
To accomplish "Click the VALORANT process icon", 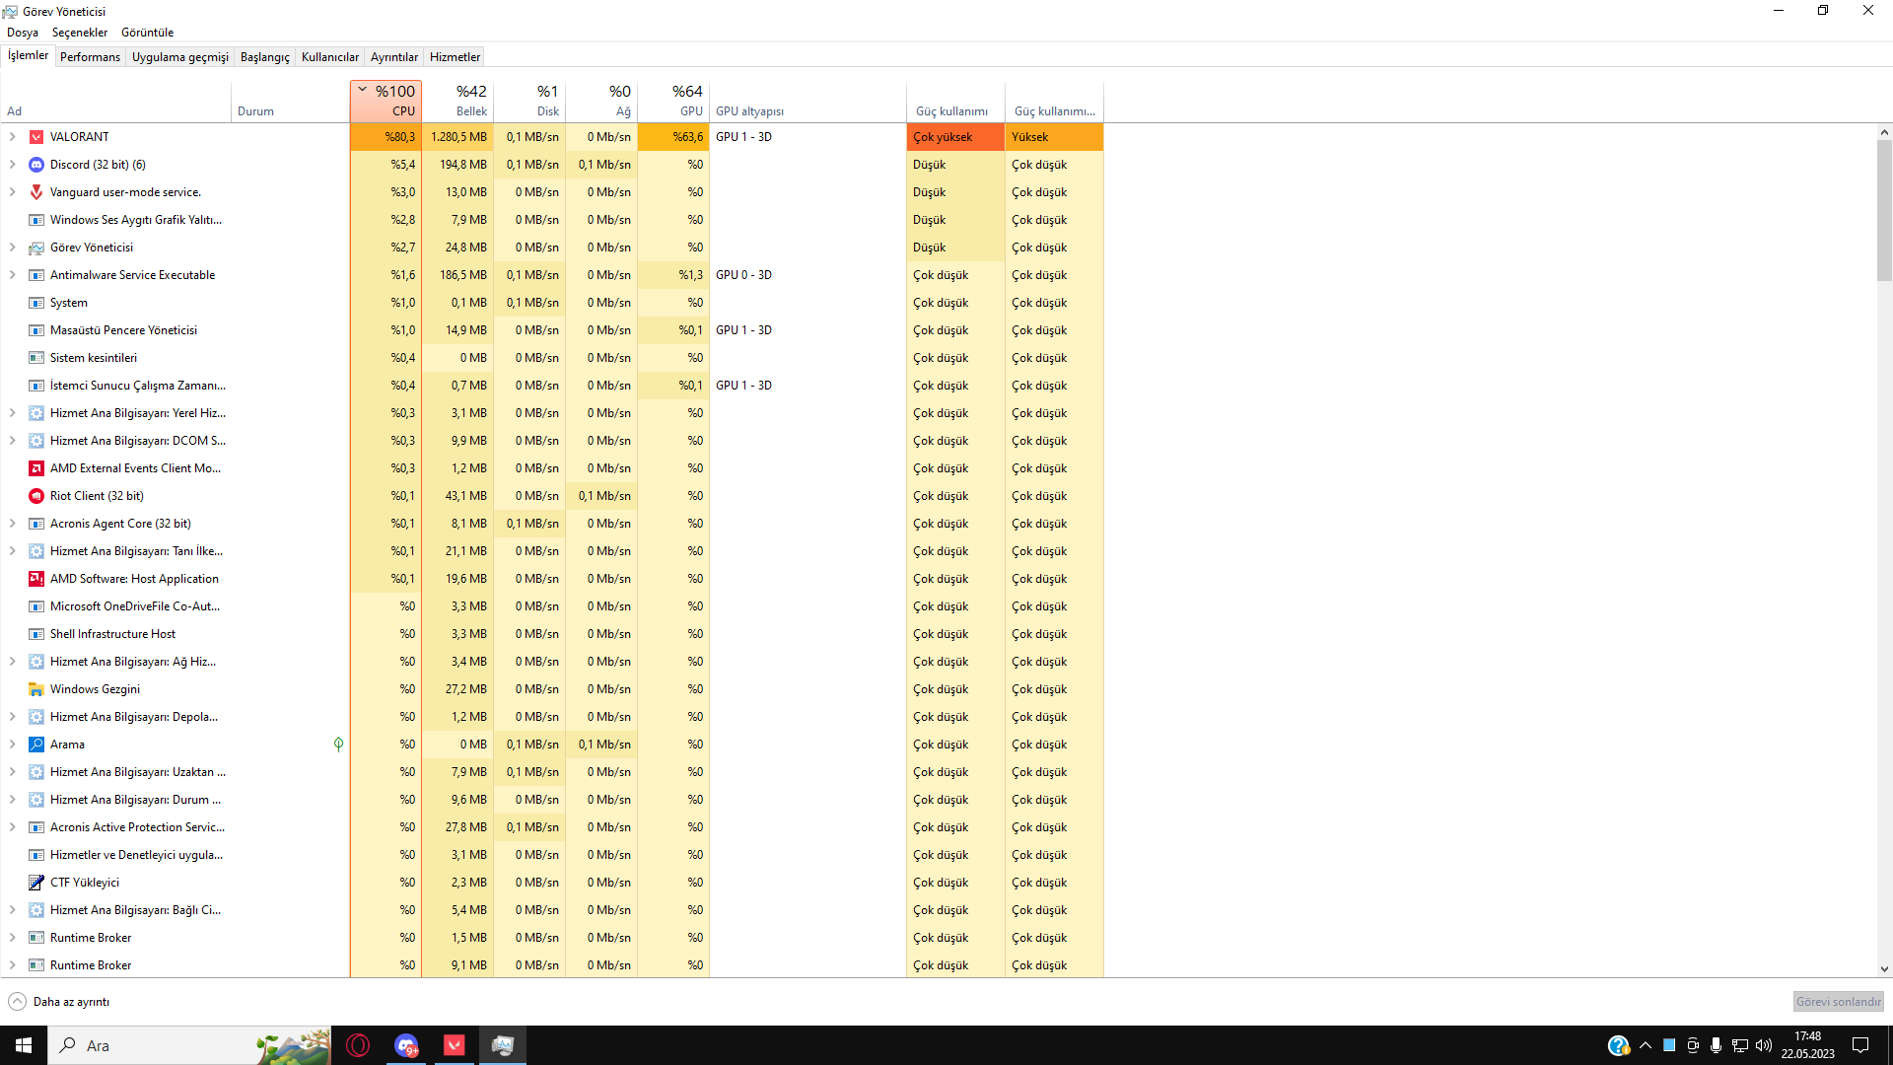I will pos(36,137).
